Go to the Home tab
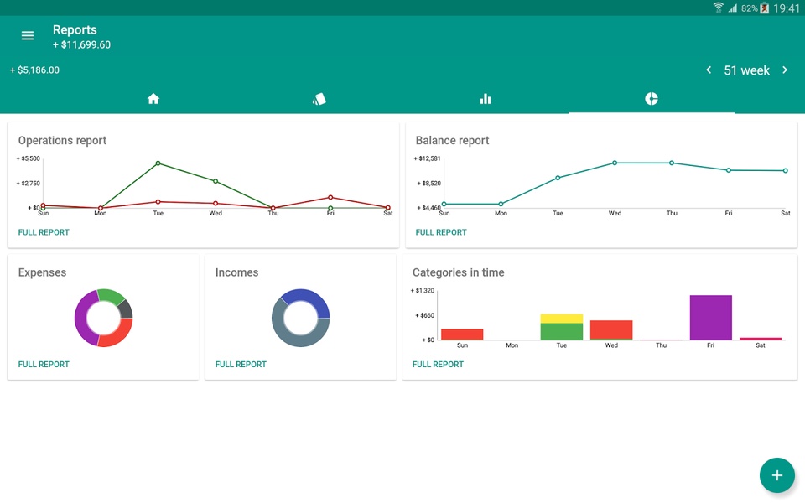 153,99
